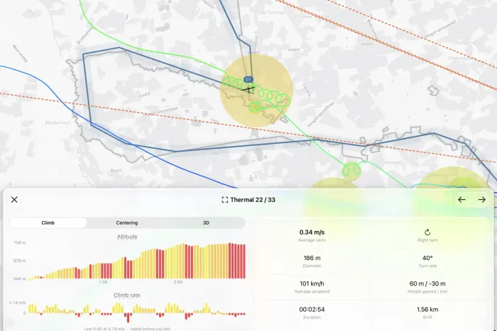Click the Climb rate chart title

point(127,296)
